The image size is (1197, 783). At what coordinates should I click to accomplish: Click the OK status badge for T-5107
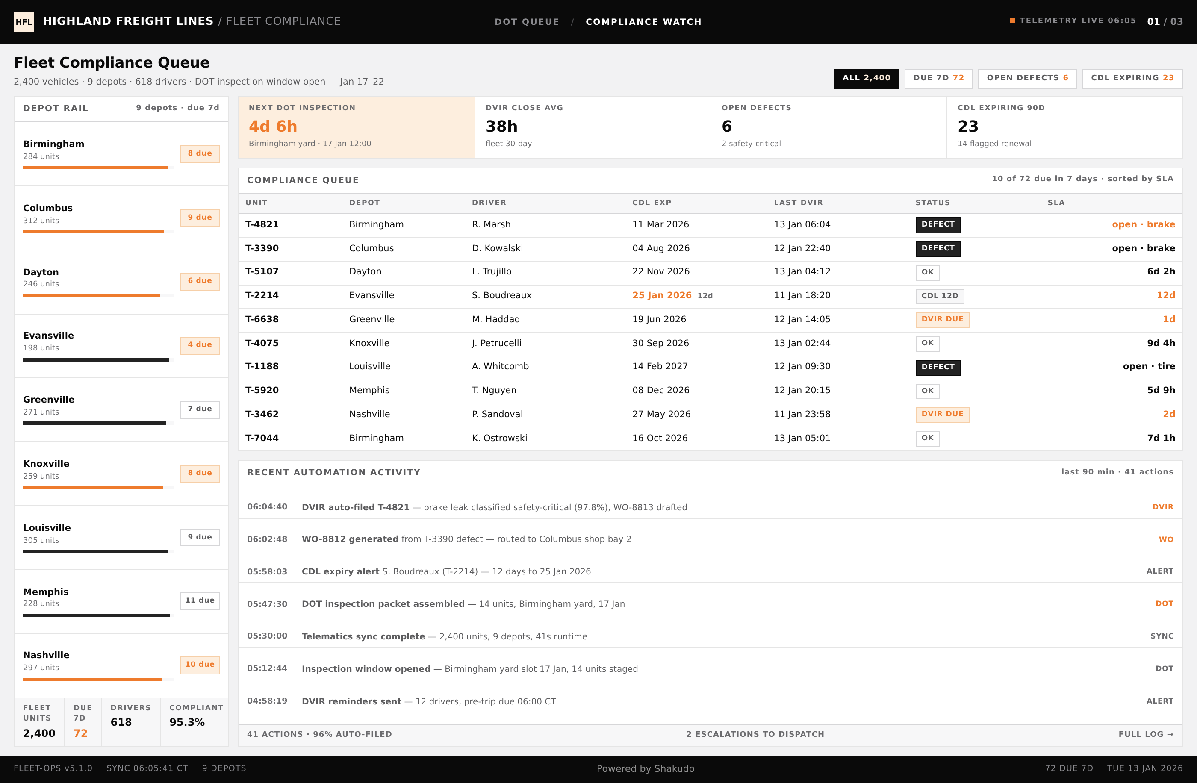(x=927, y=272)
